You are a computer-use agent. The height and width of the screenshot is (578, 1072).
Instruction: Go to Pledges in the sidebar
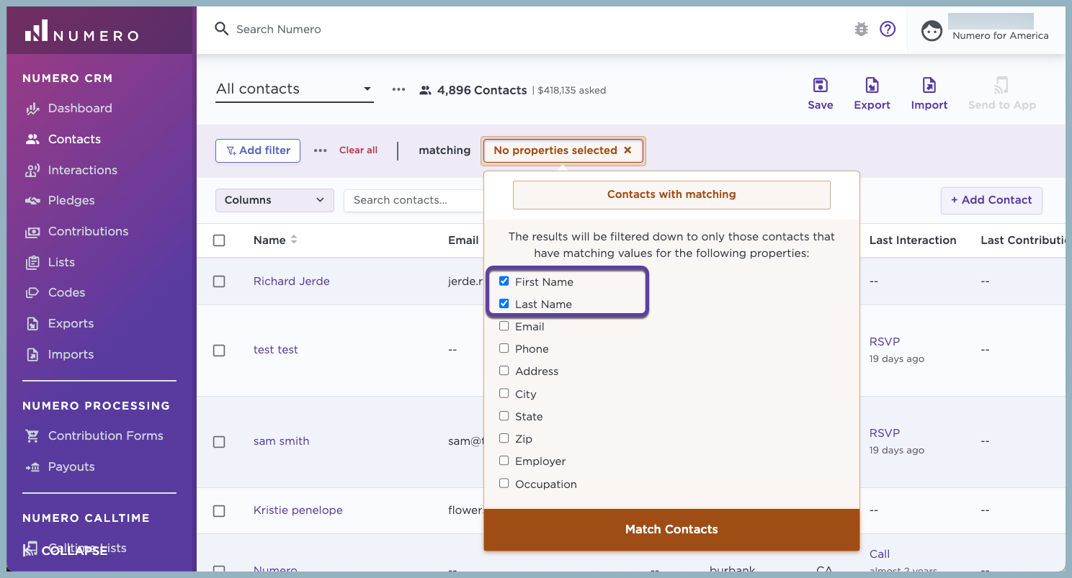coord(71,201)
